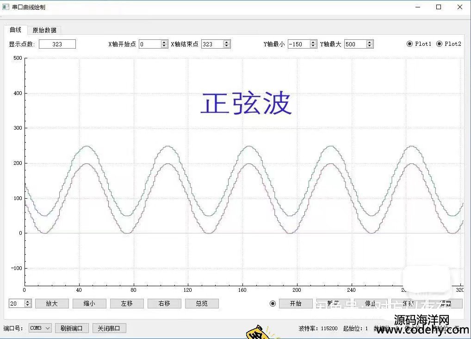Select the Plot1 radio button
This screenshot has width=471, height=339.
[410, 44]
